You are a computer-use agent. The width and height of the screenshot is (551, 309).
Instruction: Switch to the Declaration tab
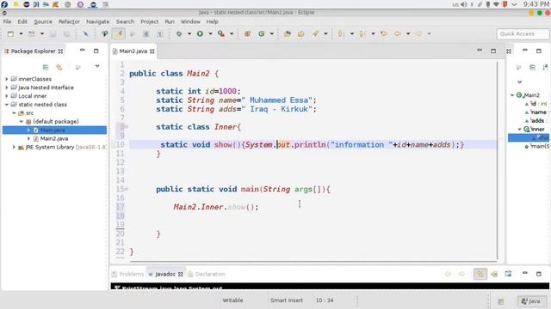click(x=207, y=274)
